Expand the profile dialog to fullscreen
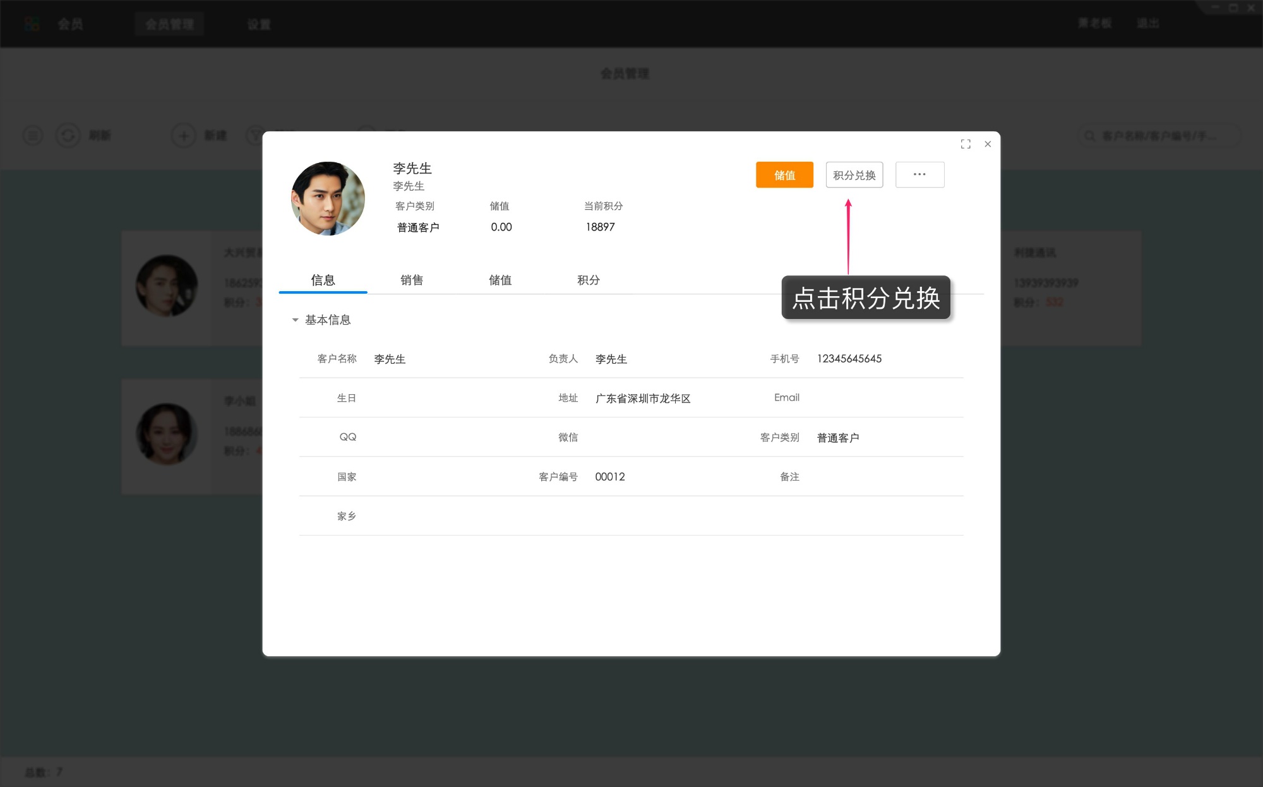This screenshot has width=1263, height=787. pyautogui.click(x=966, y=144)
